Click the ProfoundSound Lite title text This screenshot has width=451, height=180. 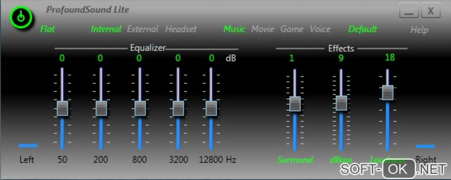tap(88, 10)
